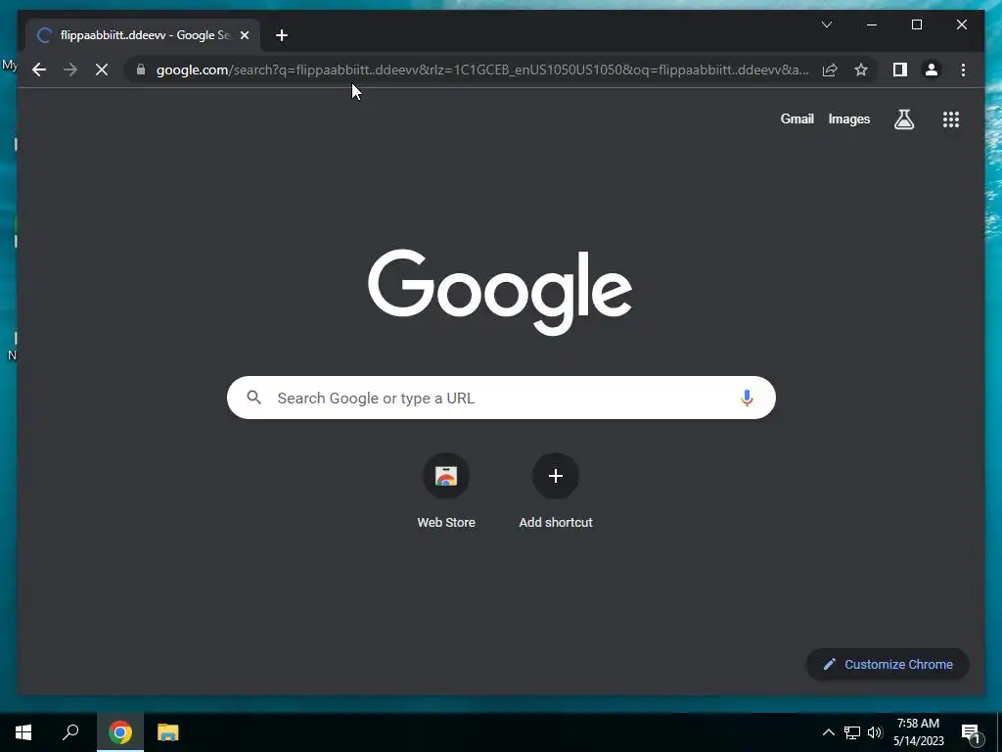Minimize the Chrome window
Image resolution: width=1002 pixels, height=752 pixels.
pos(872,24)
